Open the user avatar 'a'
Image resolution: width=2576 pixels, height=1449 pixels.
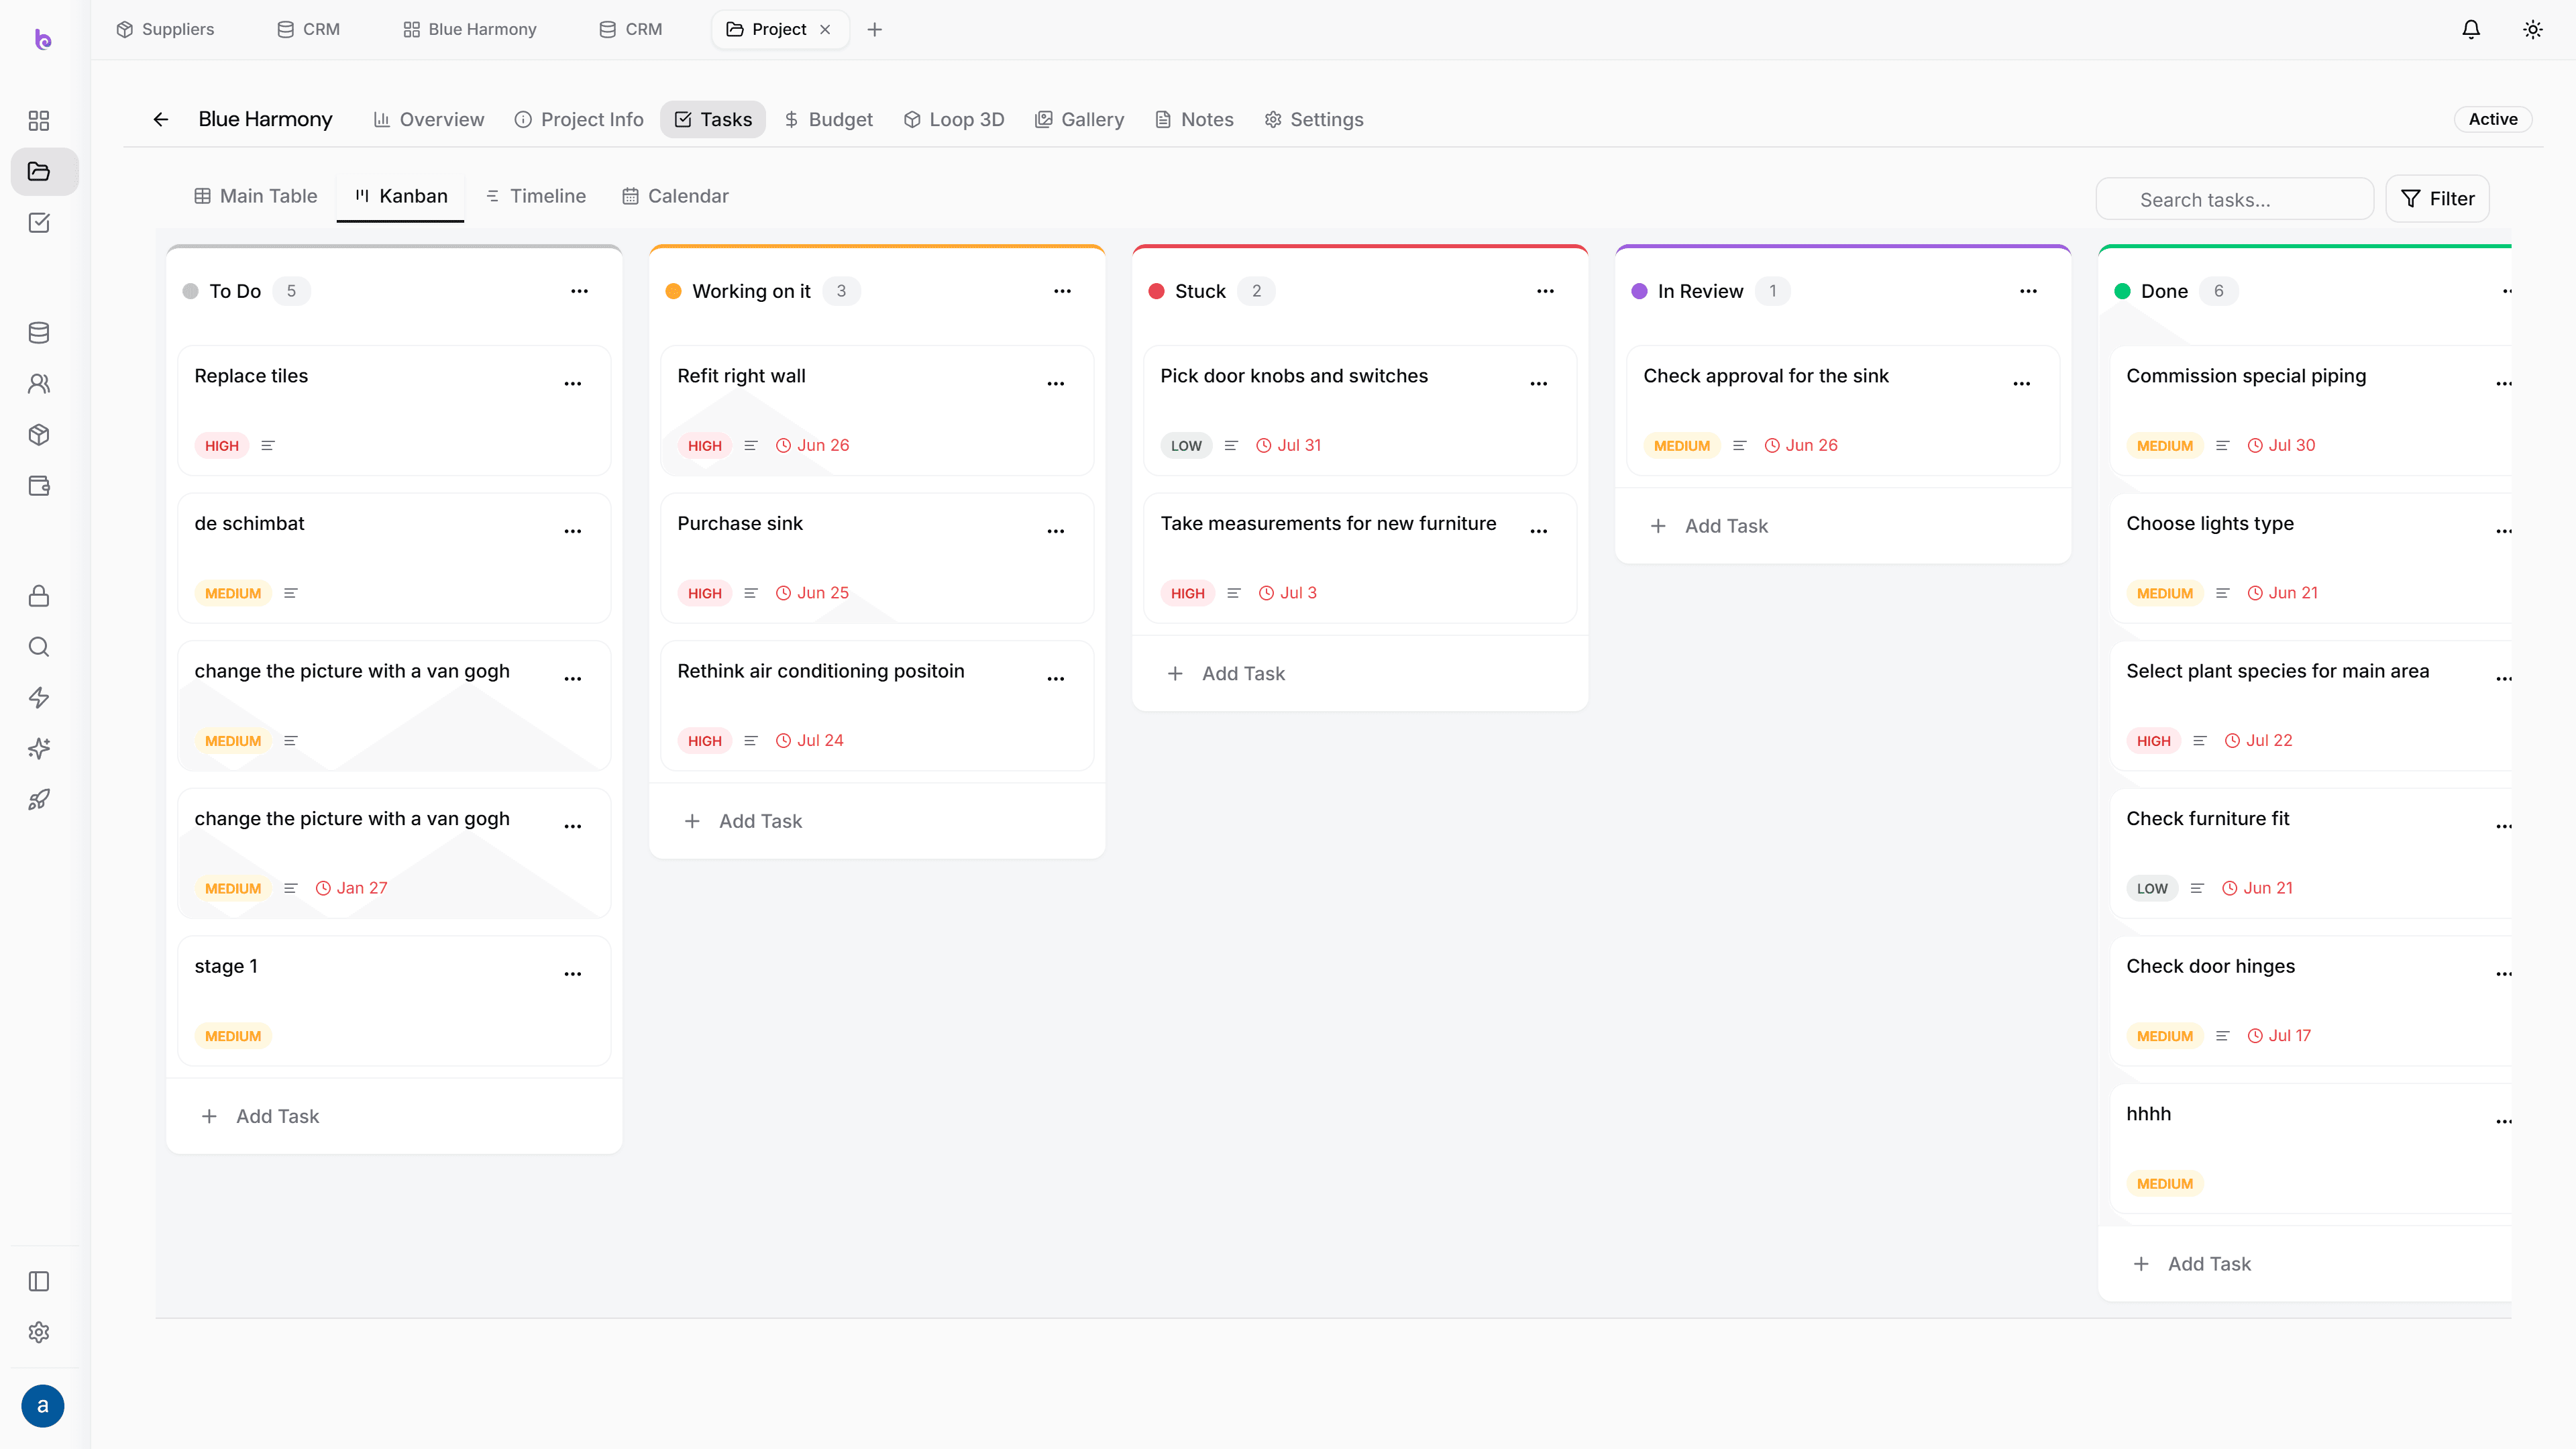42,1406
